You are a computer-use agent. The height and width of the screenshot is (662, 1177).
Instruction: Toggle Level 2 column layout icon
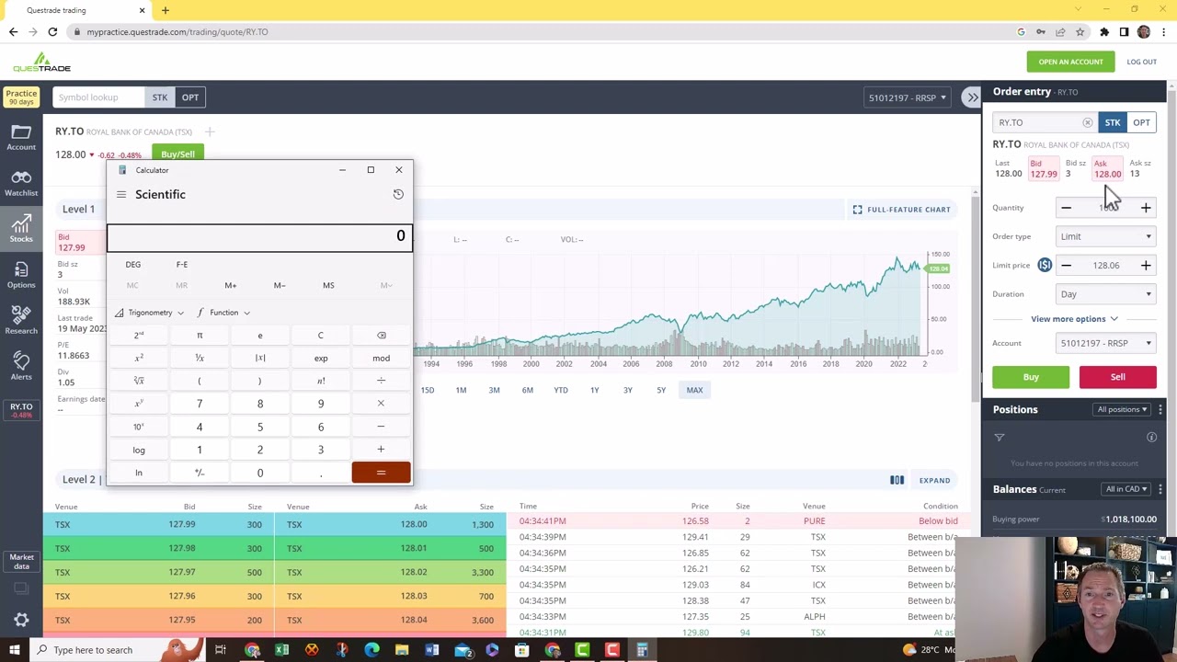click(x=897, y=480)
